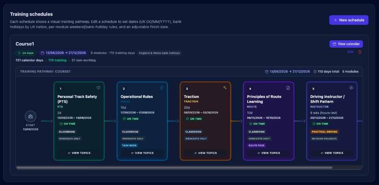Viewport: 379px width, 185px height.
Task: Click the WEEKDAYS ONLY tag on Personal Track Safety
Action: pyautogui.click(x=70, y=139)
